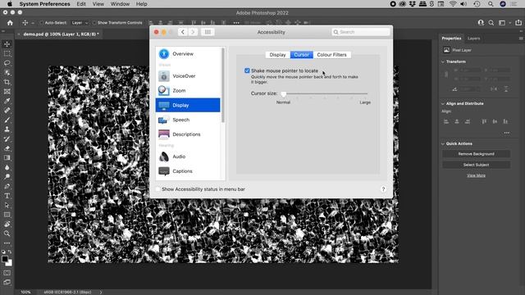
Task: Select the Eraser tool
Action: point(7,148)
